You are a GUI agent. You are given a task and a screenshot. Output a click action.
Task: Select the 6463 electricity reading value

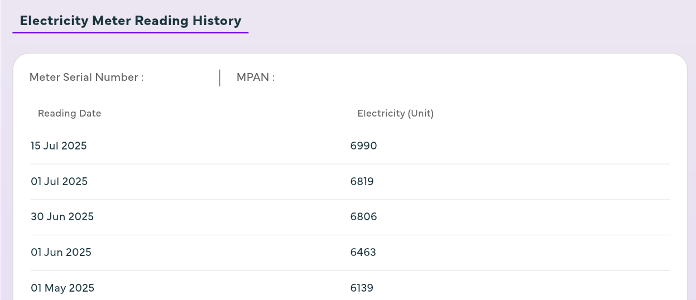pyautogui.click(x=363, y=252)
